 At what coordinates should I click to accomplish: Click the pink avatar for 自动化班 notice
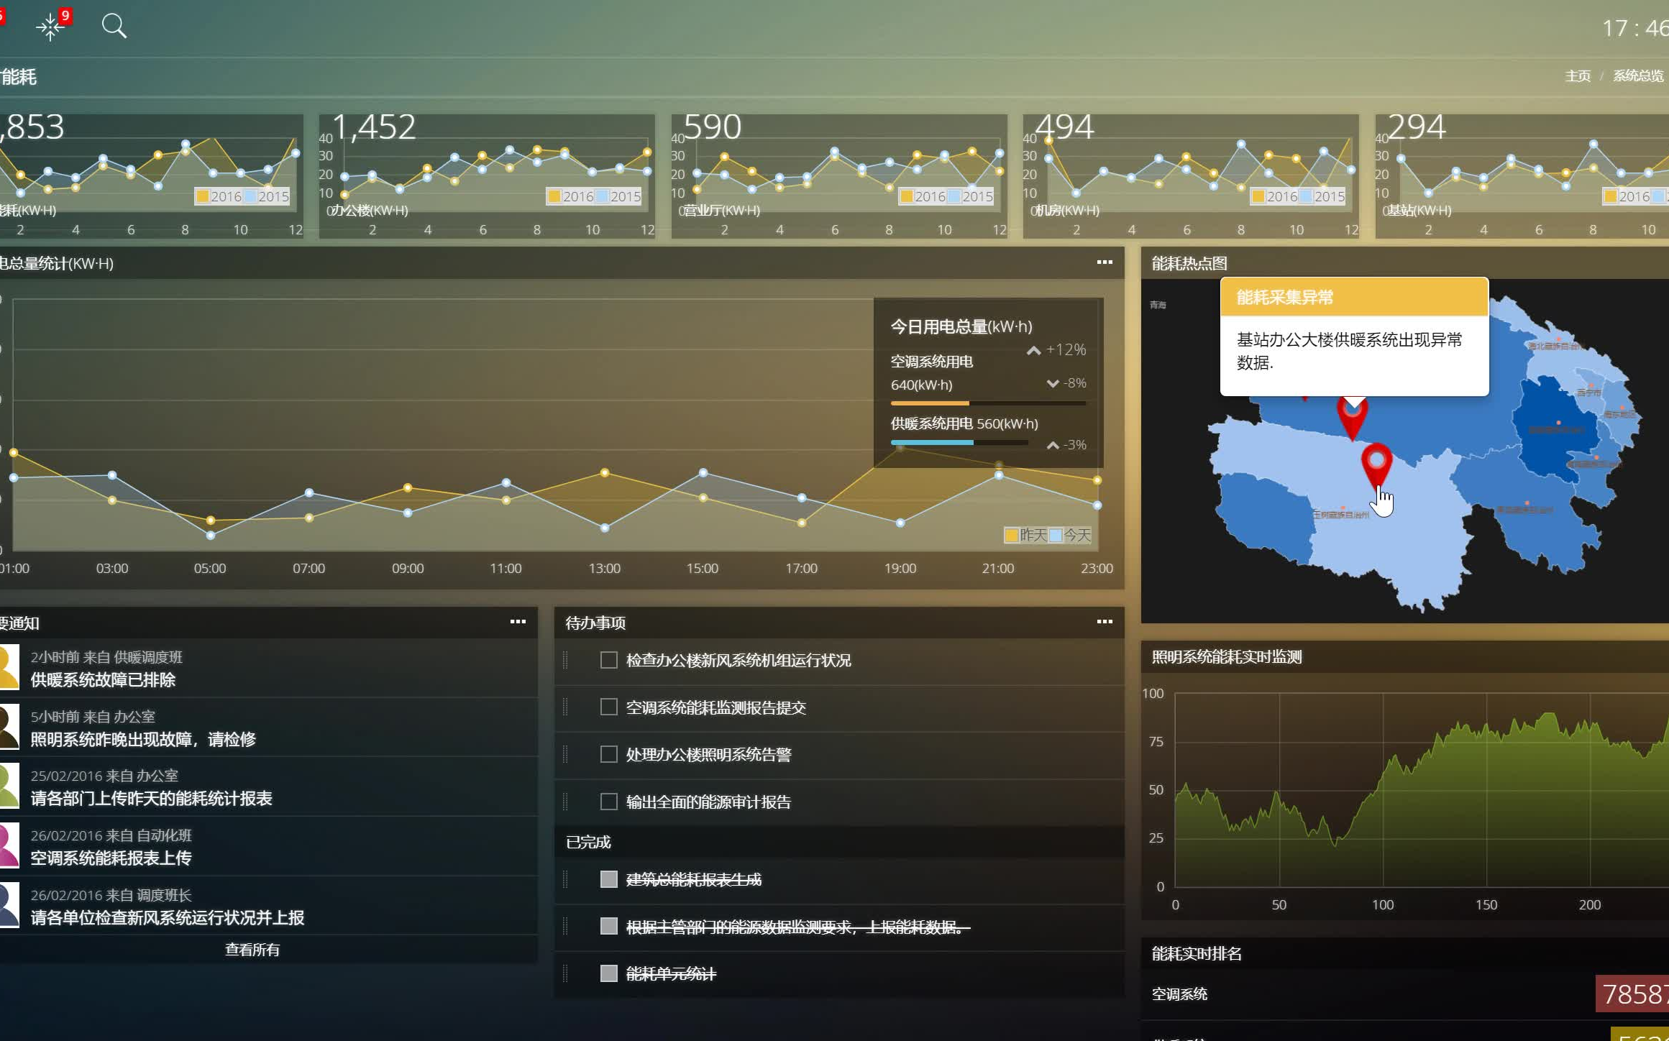point(9,846)
